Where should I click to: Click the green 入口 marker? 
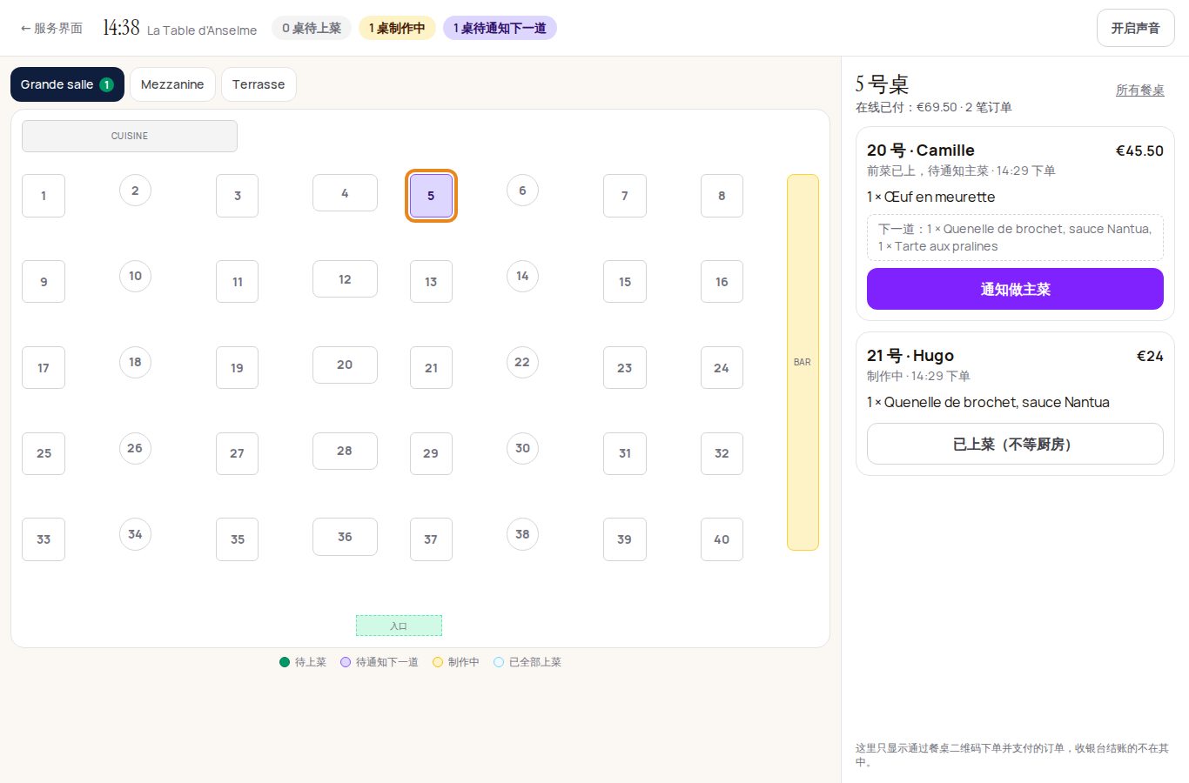tap(399, 626)
